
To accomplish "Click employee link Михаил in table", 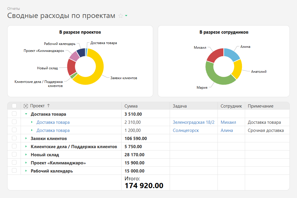I will [x=228, y=122].
